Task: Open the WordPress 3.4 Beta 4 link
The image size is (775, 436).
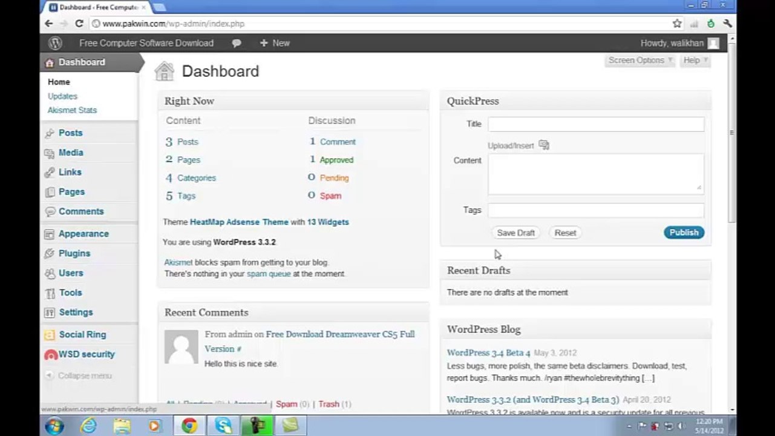Action: pos(488,353)
